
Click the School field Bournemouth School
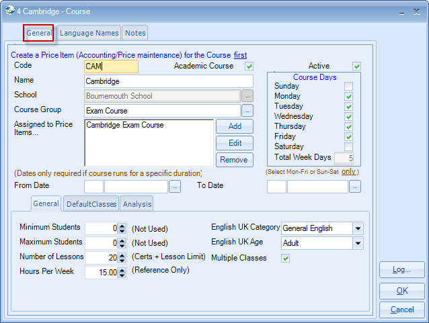(x=162, y=96)
